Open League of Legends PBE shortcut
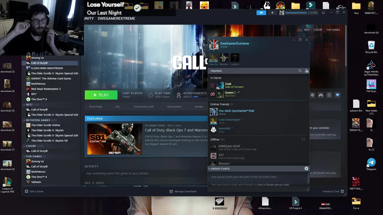This screenshot has height=215, width=383. tap(7, 185)
